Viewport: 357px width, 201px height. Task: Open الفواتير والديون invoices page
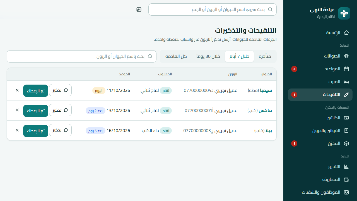click(320, 131)
